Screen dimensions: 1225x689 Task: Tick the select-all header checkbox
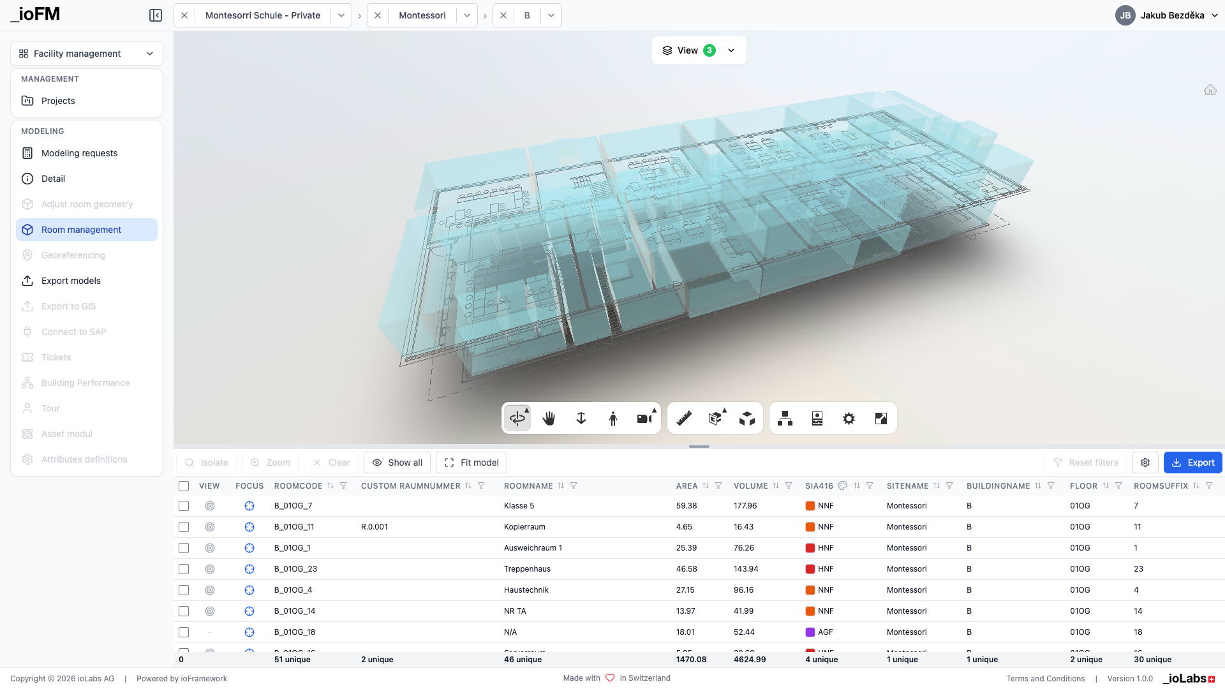(x=184, y=486)
